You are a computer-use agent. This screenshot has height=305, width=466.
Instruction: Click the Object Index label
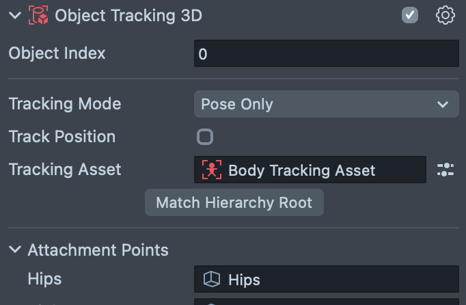tap(57, 53)
